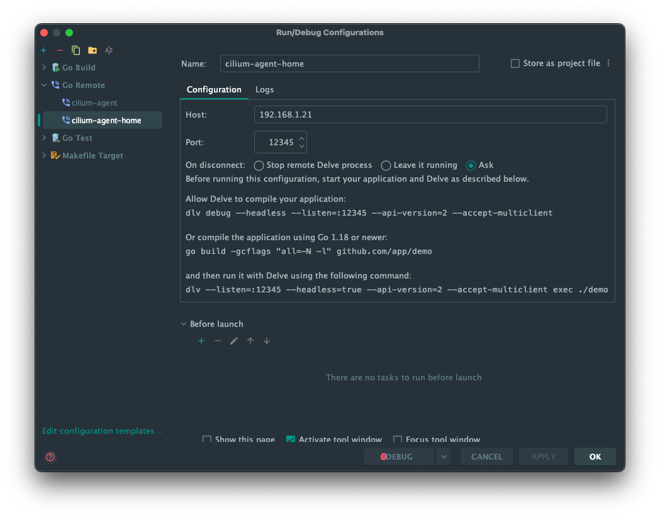
Task: Click the remove configuration minus icon
Action: [x=60, y=50]
